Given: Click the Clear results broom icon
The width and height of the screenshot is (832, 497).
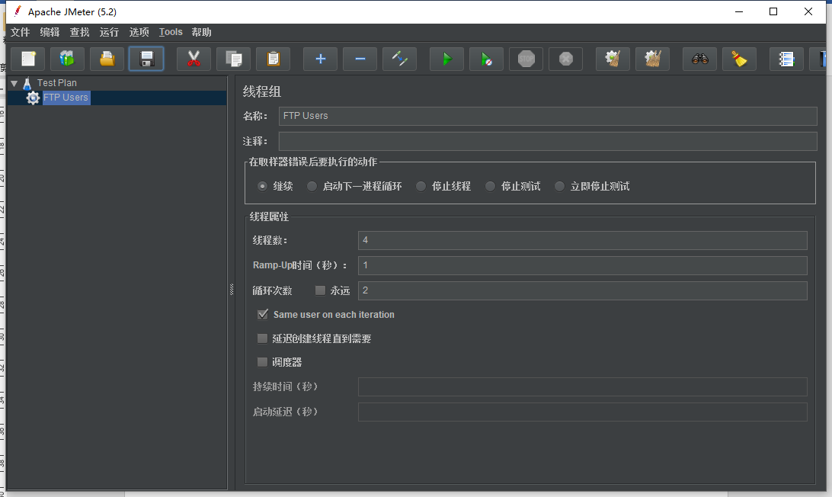Looking at the screenshot, I should [613, 59].
